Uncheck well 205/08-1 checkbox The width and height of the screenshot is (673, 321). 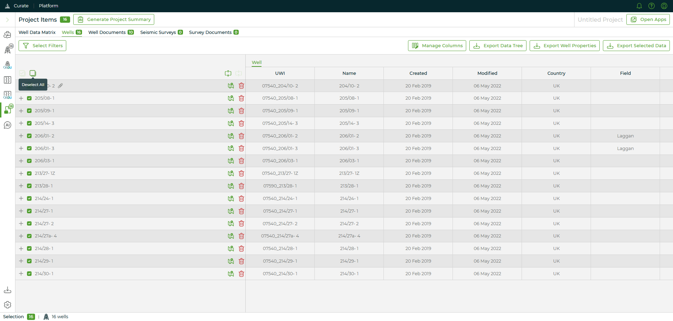click(x=29, y=98)
